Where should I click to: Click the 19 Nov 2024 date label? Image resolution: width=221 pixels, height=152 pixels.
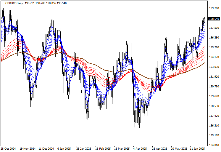pos(28,149)
